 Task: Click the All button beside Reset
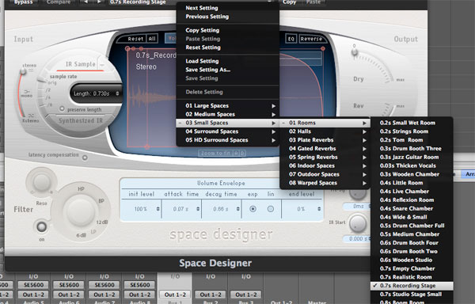click(x=152, y=39)
